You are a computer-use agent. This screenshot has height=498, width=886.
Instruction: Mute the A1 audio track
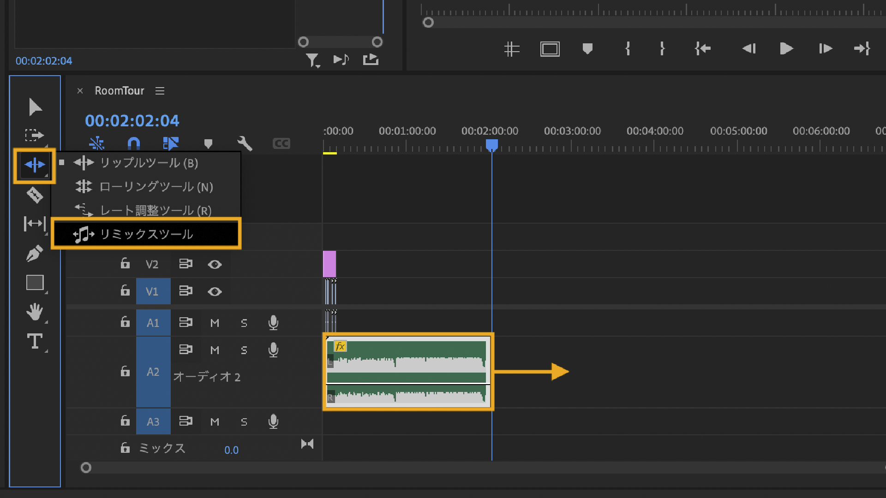coord(215,323)
